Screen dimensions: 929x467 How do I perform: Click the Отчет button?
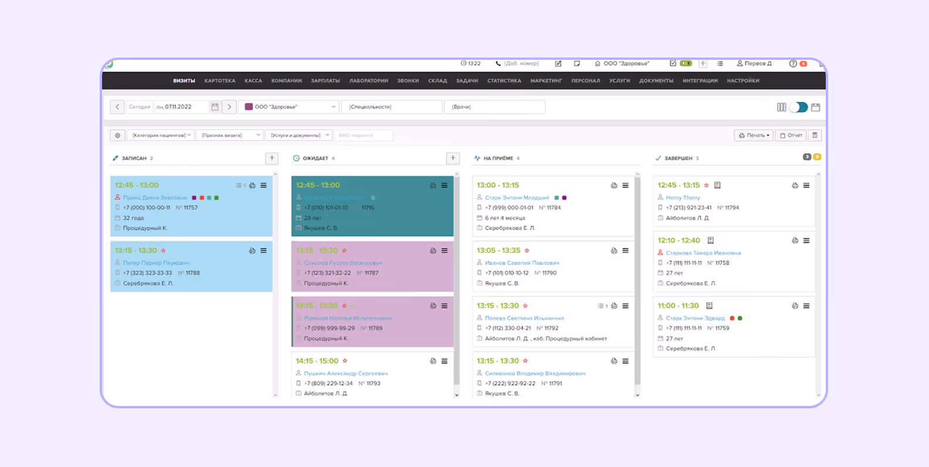point(791,136)
